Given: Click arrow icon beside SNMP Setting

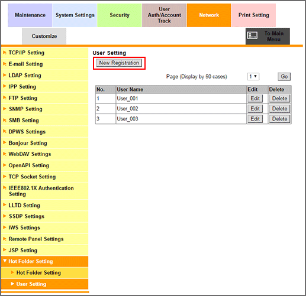Looking at the screenshot, I should point(5,109).
